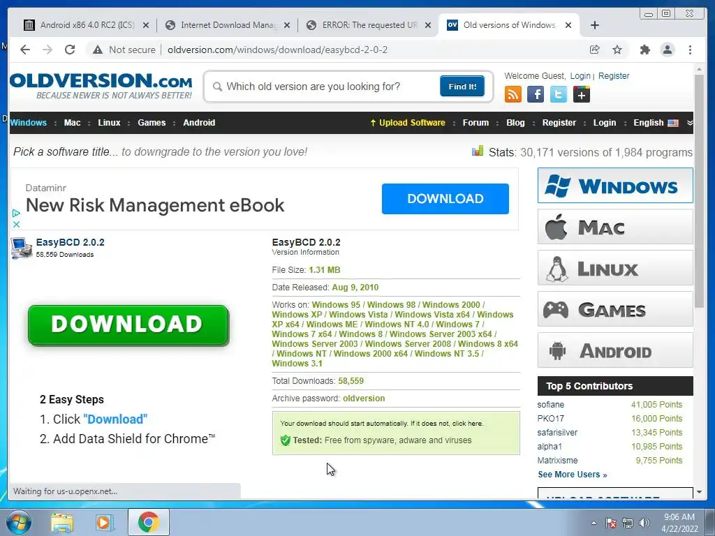Click contributor sofiane
The height and width of the screenshot is (536, 715).
550,405
